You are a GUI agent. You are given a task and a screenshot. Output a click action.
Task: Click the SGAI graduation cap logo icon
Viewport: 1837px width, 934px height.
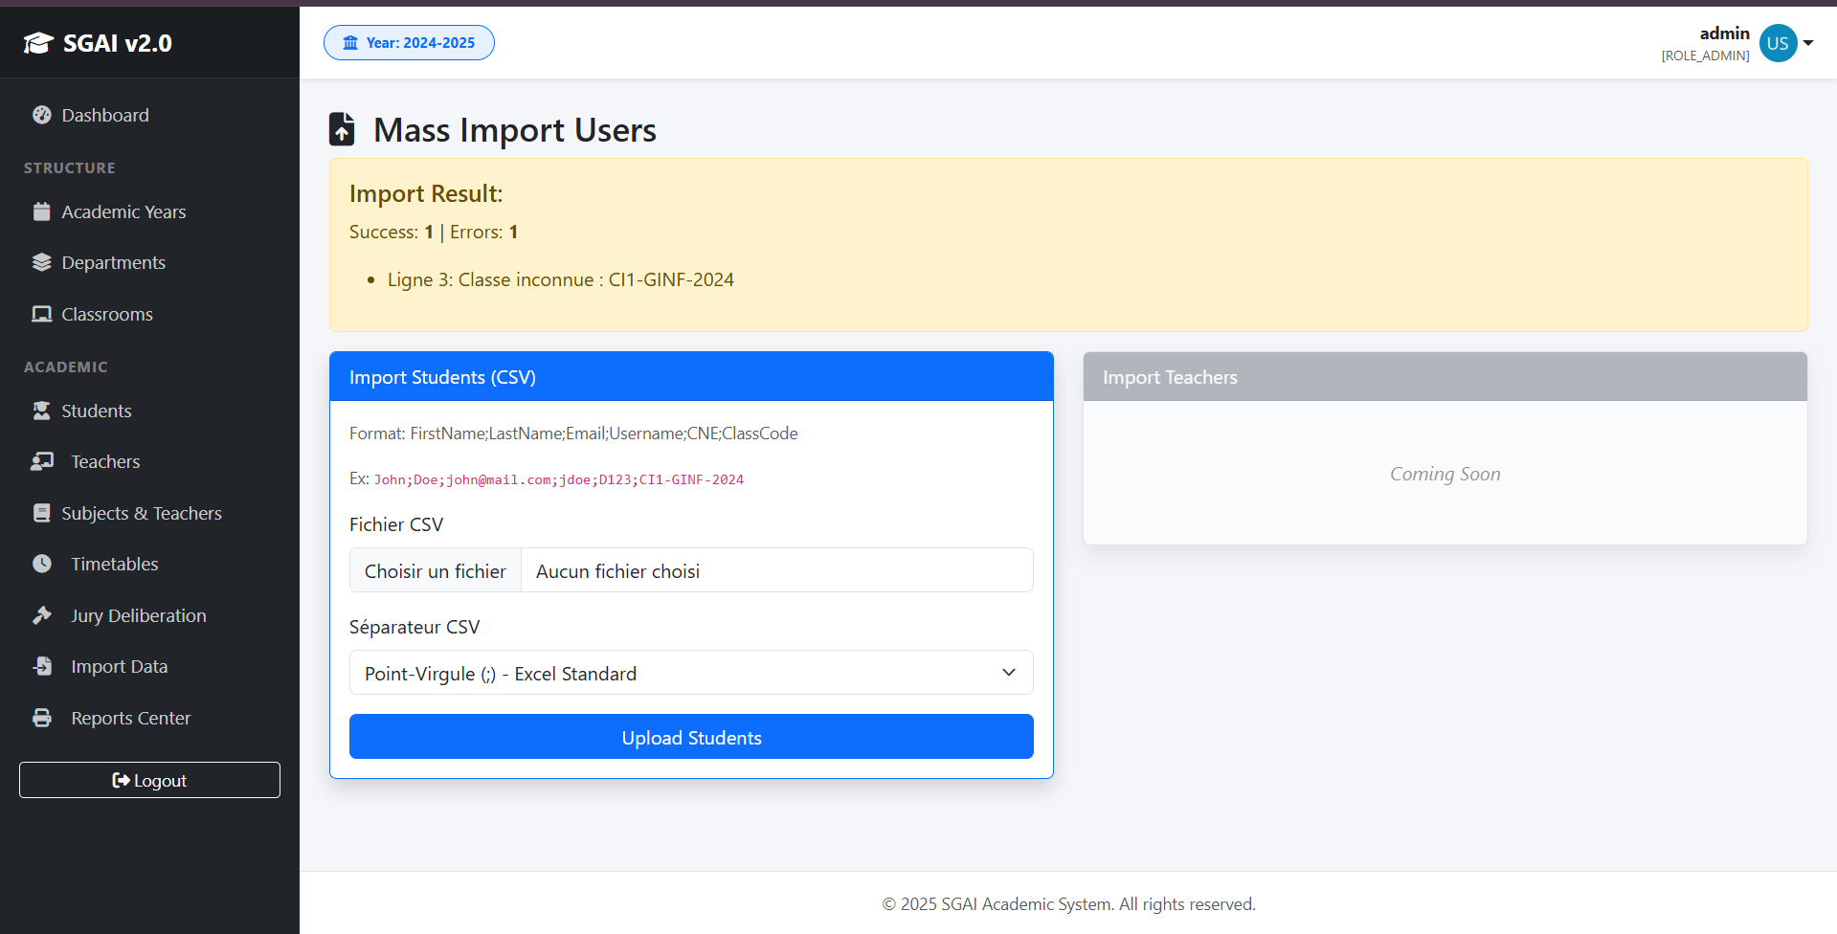pos(38,43)
